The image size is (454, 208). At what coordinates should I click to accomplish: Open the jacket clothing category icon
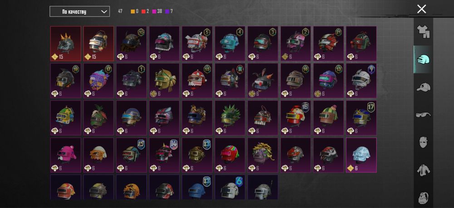pos(423,170)
